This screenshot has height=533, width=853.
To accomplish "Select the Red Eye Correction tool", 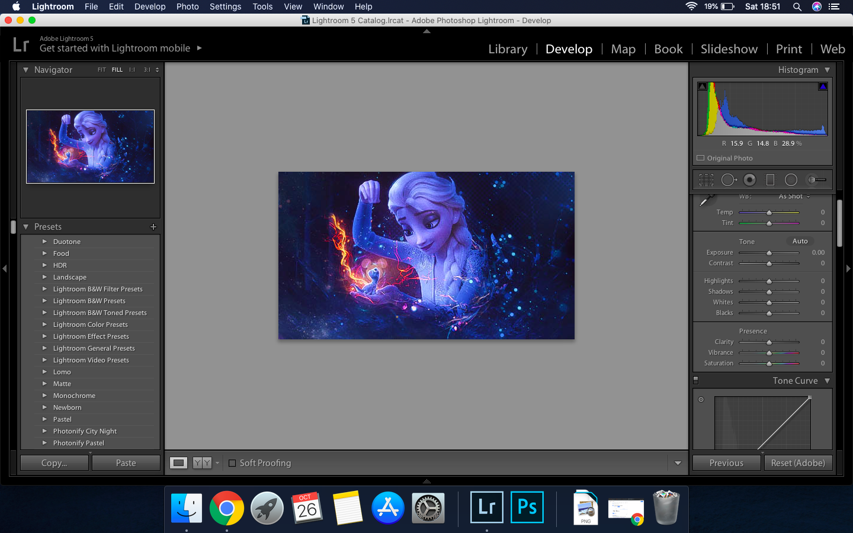I will (x=749, y=179).
